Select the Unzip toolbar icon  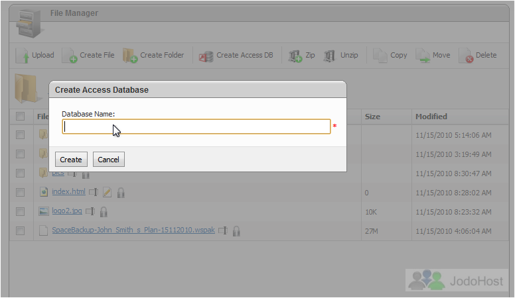point(329,56)
